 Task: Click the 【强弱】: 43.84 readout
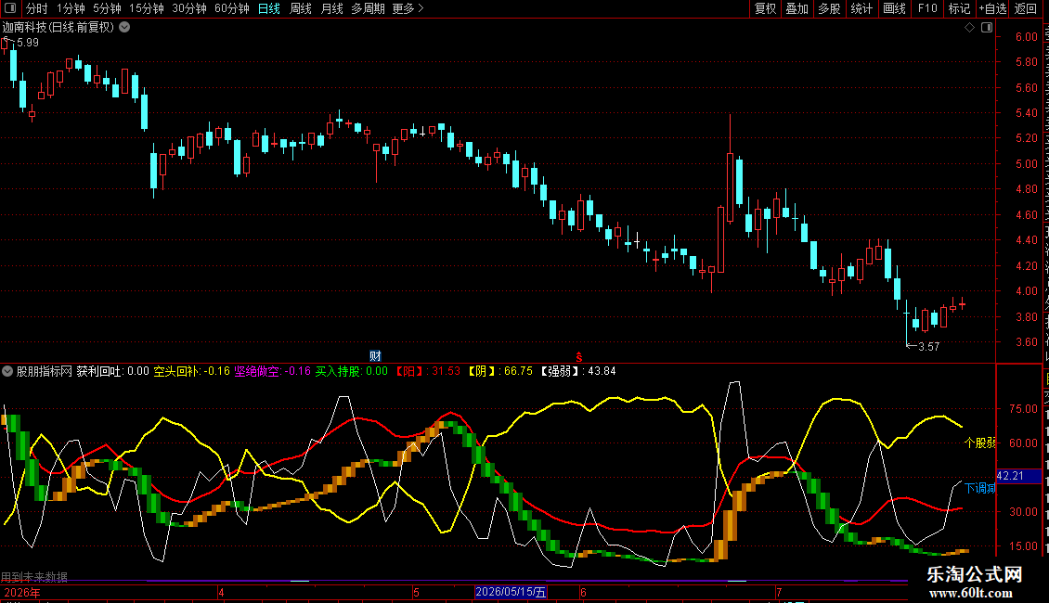coord(576,371)
